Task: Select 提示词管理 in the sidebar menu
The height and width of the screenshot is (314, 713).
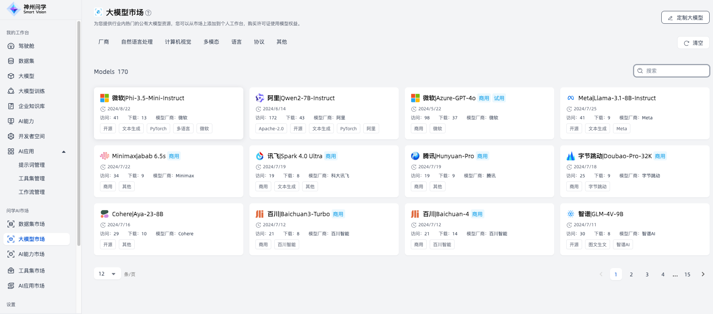Action: pos(32,165)
